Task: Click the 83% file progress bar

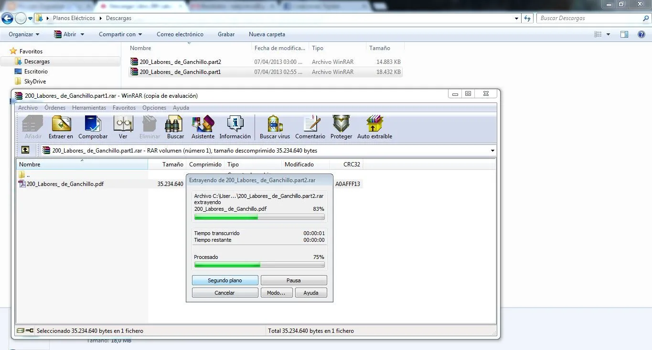Action: (x=259, y=217)
